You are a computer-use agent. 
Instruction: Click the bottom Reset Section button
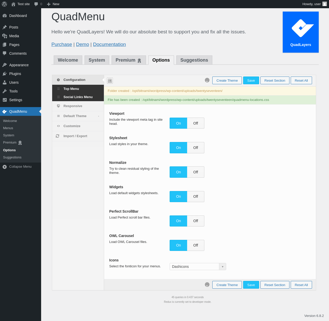point(275,285)
